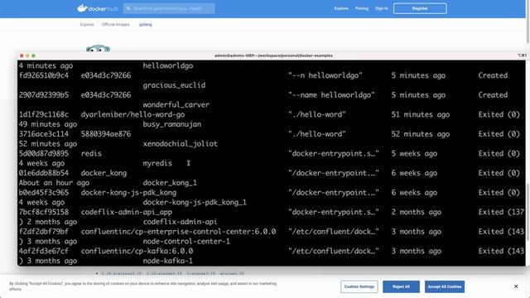The height and width of the screenshot is (298, 530).
Task: Click image name dyarleniber/hello-word-go
Action: click(132, 114)
